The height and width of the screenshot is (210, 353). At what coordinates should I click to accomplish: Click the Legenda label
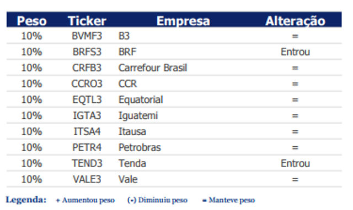pyautogui.click(x=26, y=200)
